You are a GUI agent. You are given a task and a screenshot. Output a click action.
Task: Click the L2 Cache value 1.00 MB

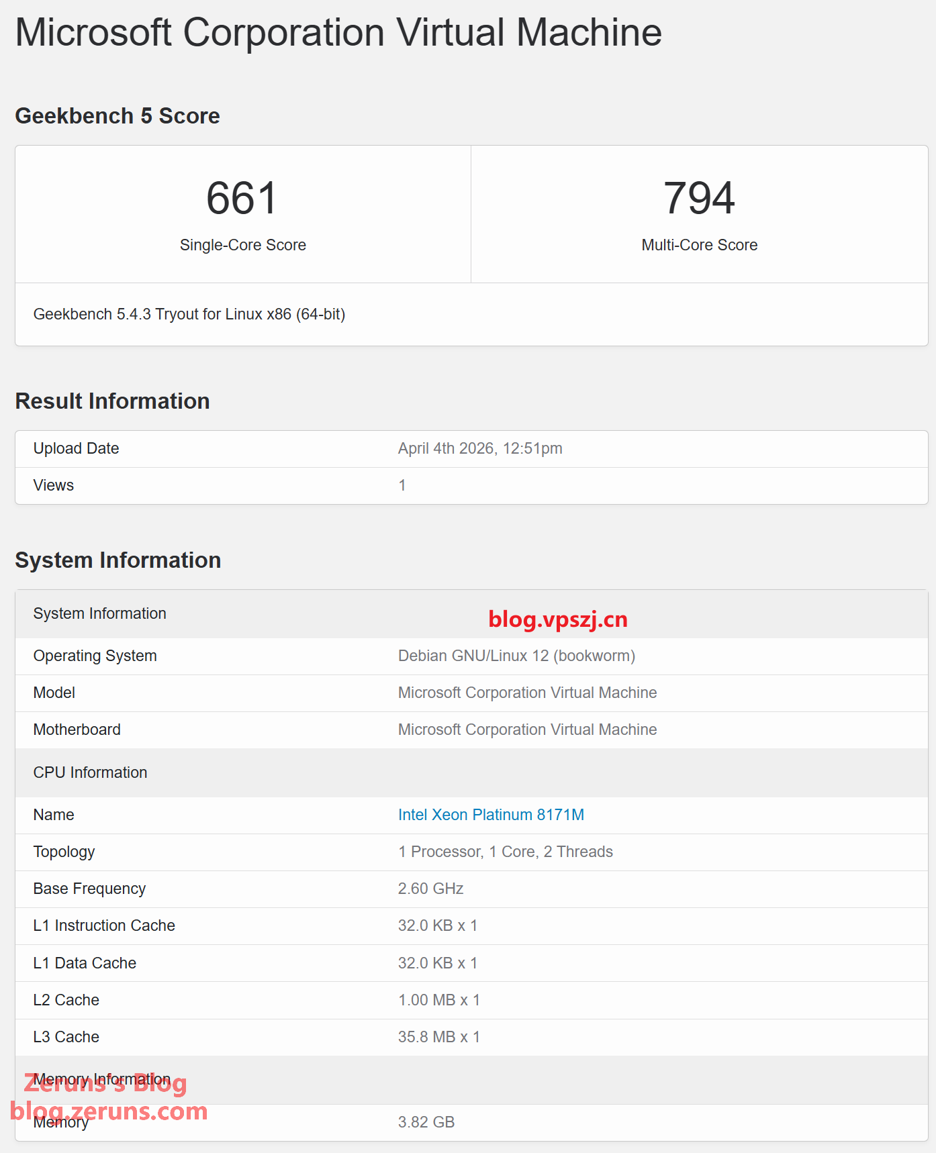[438, 1000]
